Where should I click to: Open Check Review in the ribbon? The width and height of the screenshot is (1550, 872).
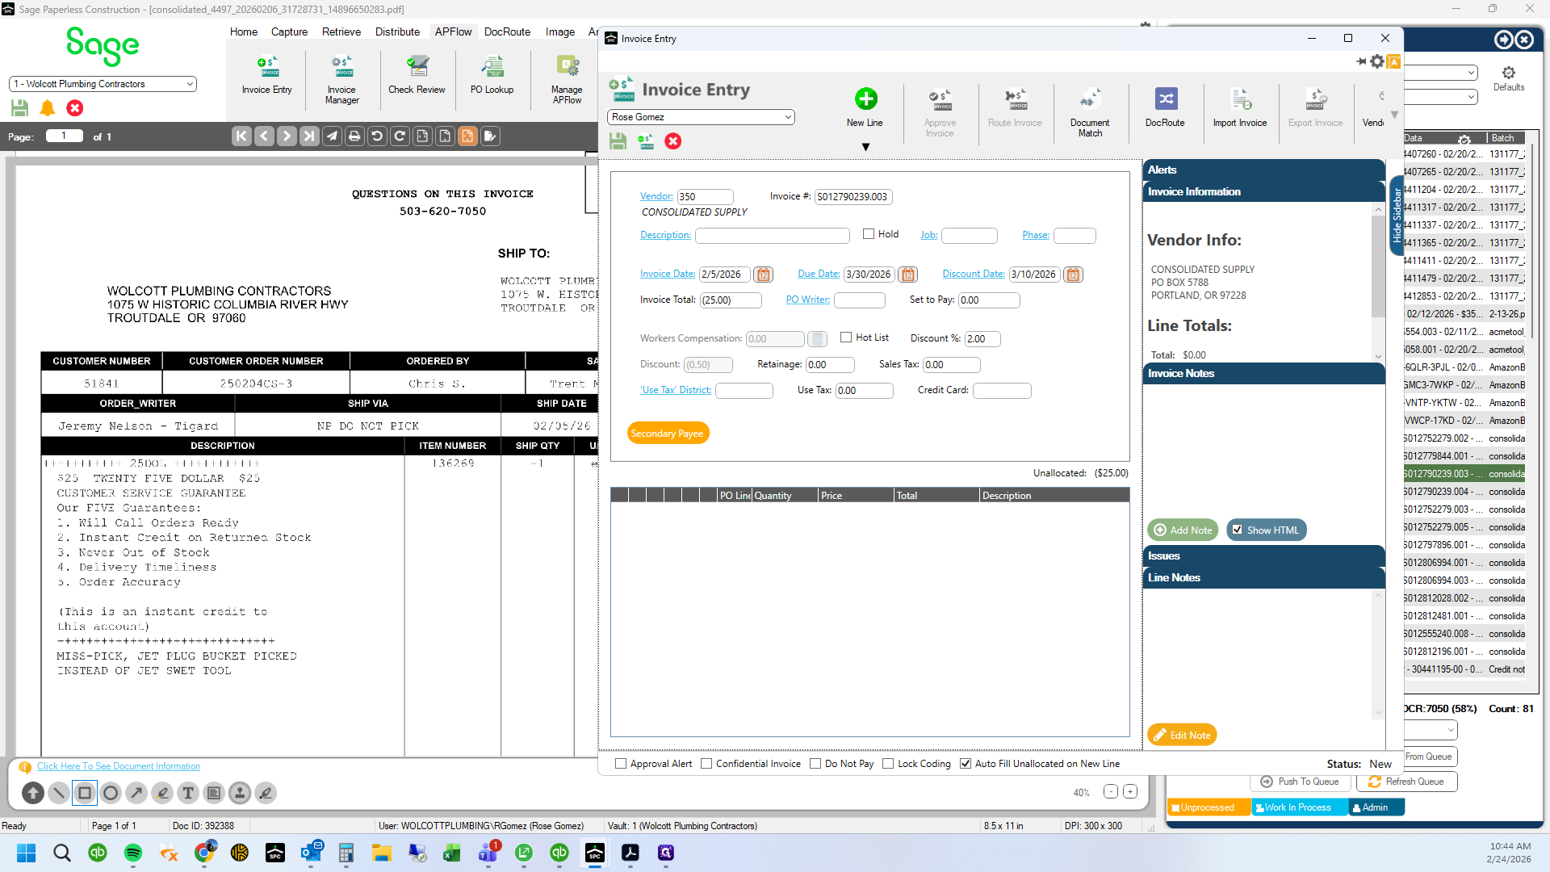pyautogui.click(x=417, y=66)
